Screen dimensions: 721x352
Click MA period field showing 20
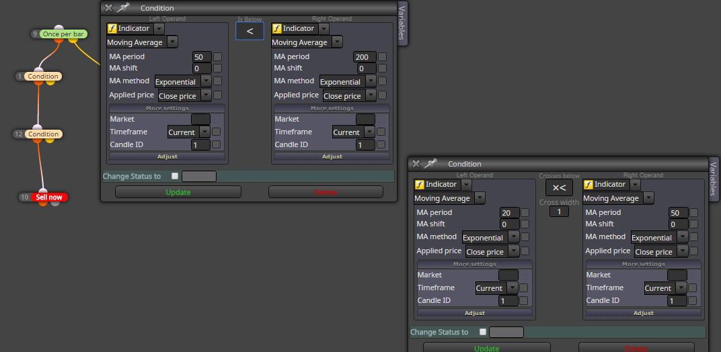coord(510,213)
